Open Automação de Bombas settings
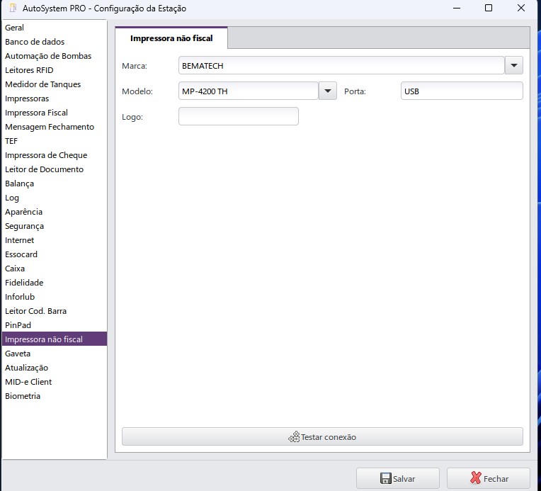Image resolution: width=541 pixels, height=491 pixels. [x=48, y=56]
